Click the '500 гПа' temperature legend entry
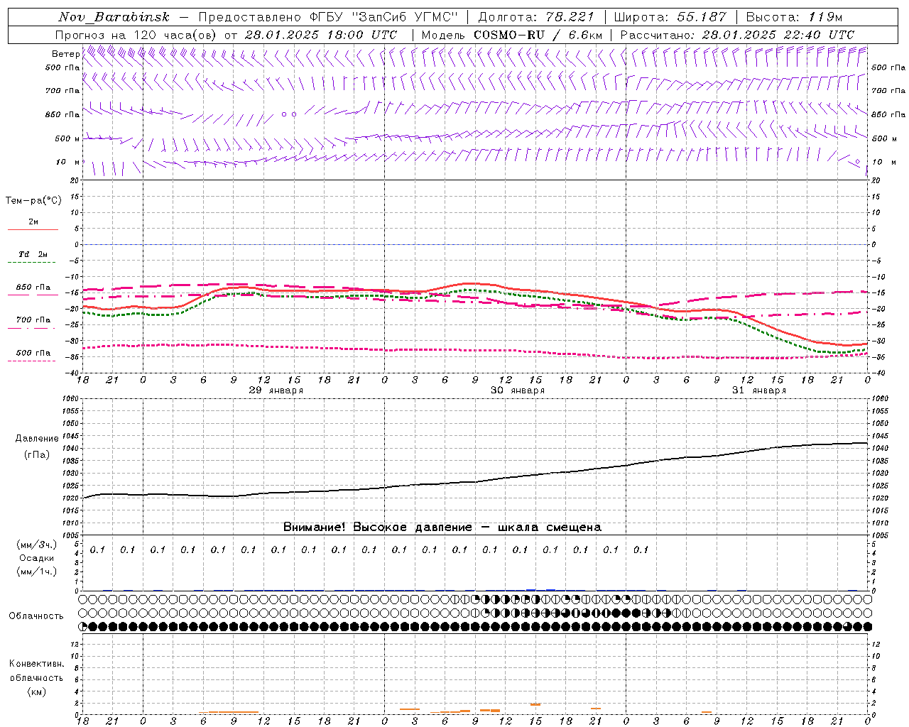 (33, 353)
